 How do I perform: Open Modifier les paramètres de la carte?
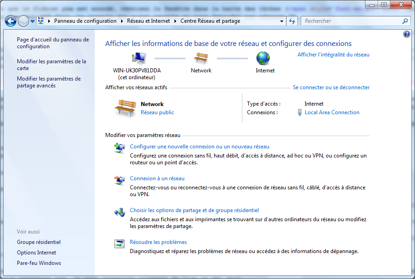(51, 65)
